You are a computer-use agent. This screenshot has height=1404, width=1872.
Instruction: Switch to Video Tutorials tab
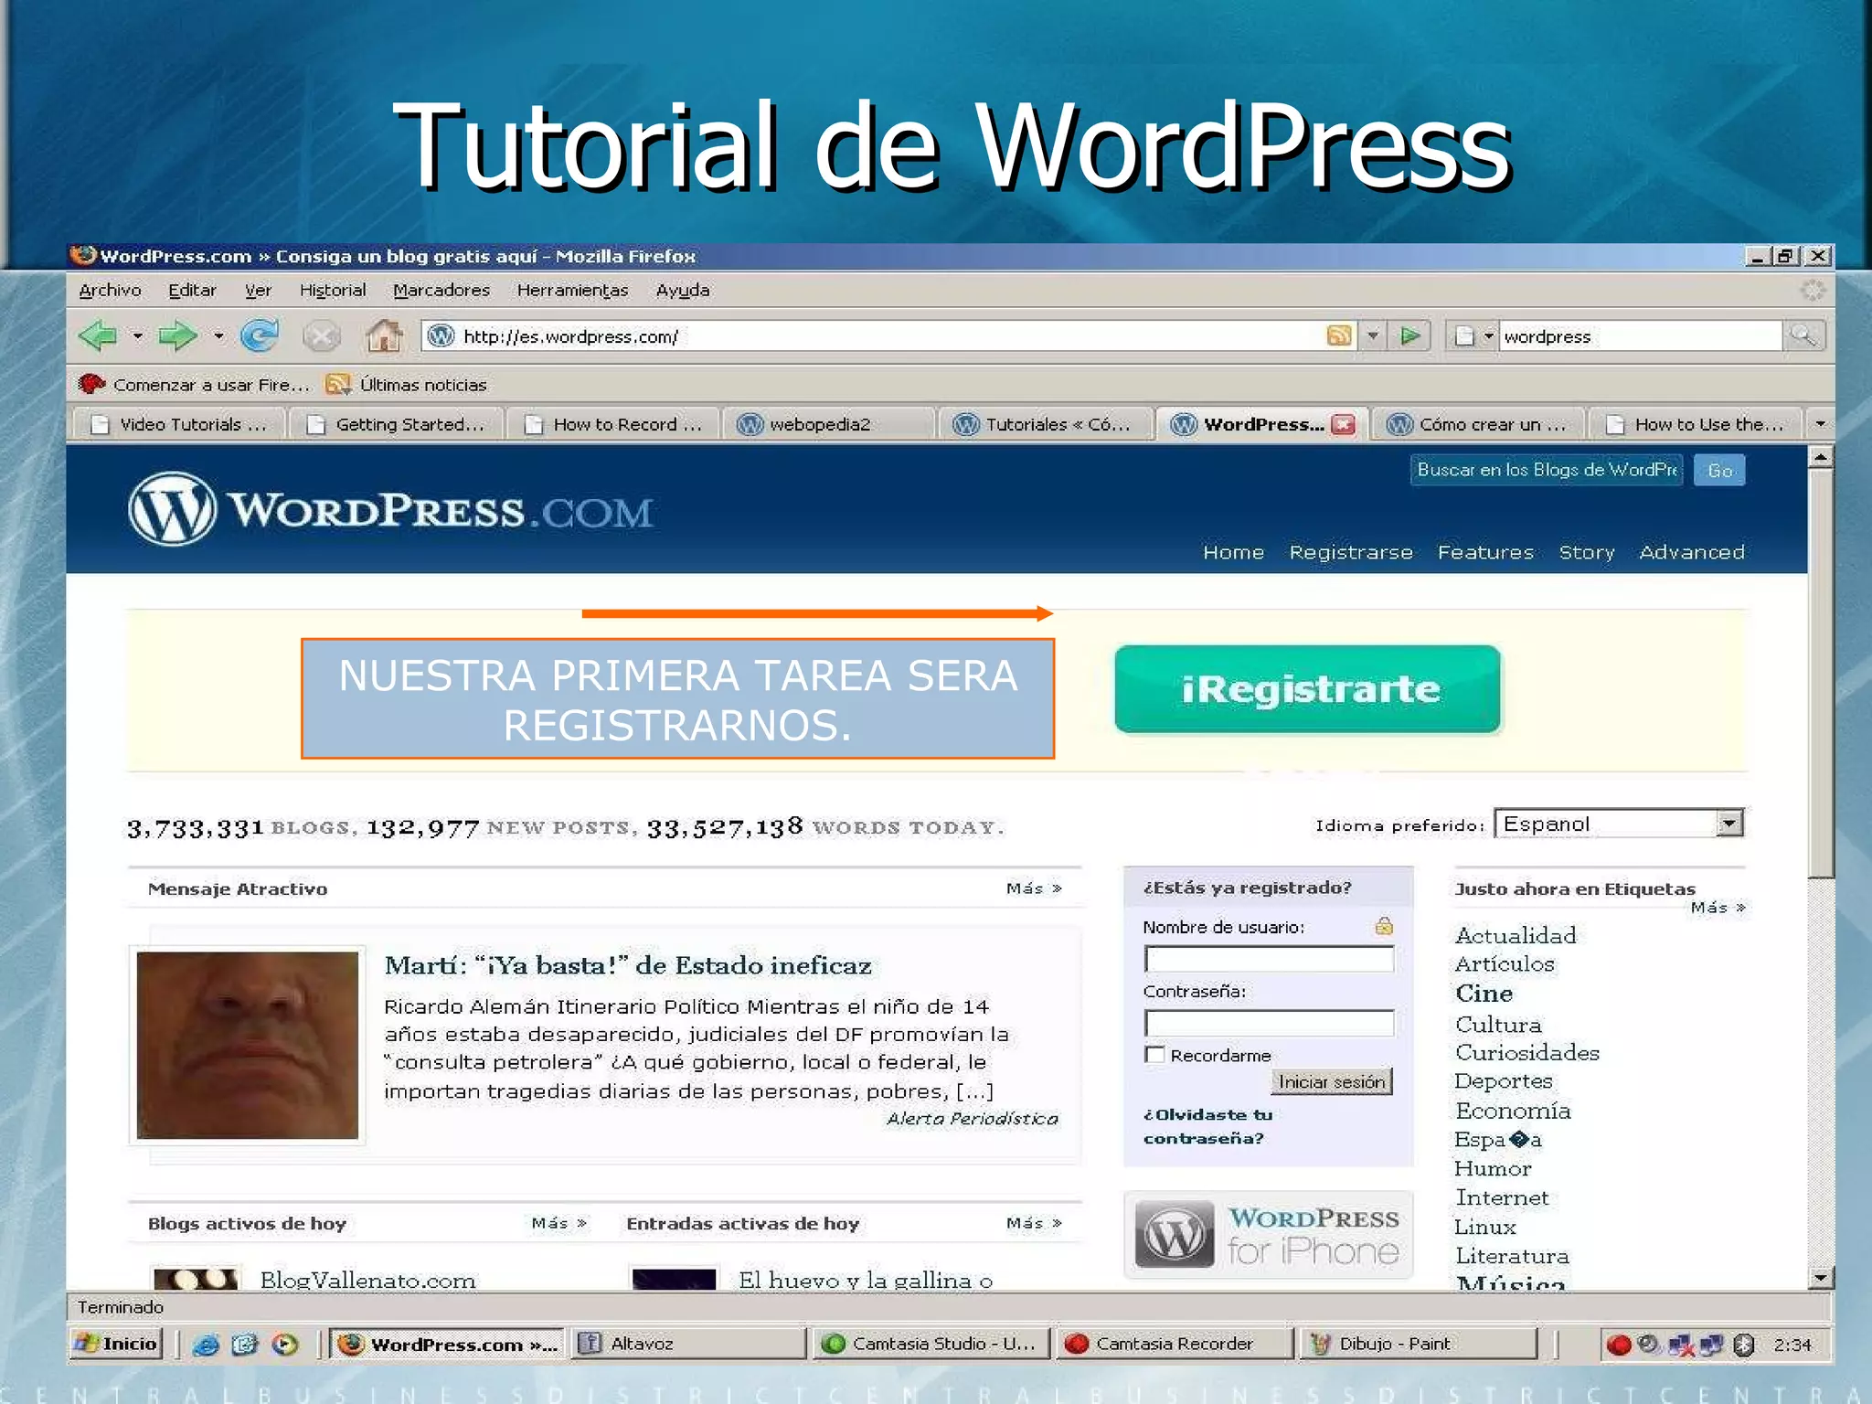click(x=179, y=424)
